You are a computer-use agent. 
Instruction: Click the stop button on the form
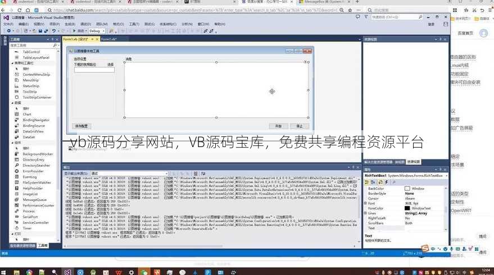[x=300, y=126]
